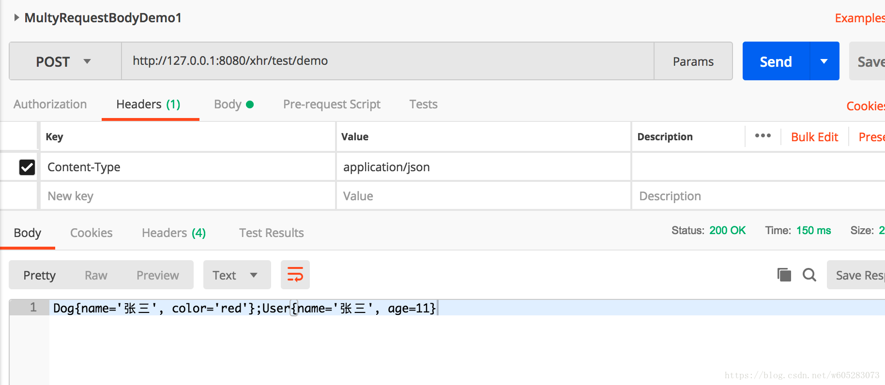Select Pretty response view
Screen dimensions: 885x385
click(x=40, y=275)
